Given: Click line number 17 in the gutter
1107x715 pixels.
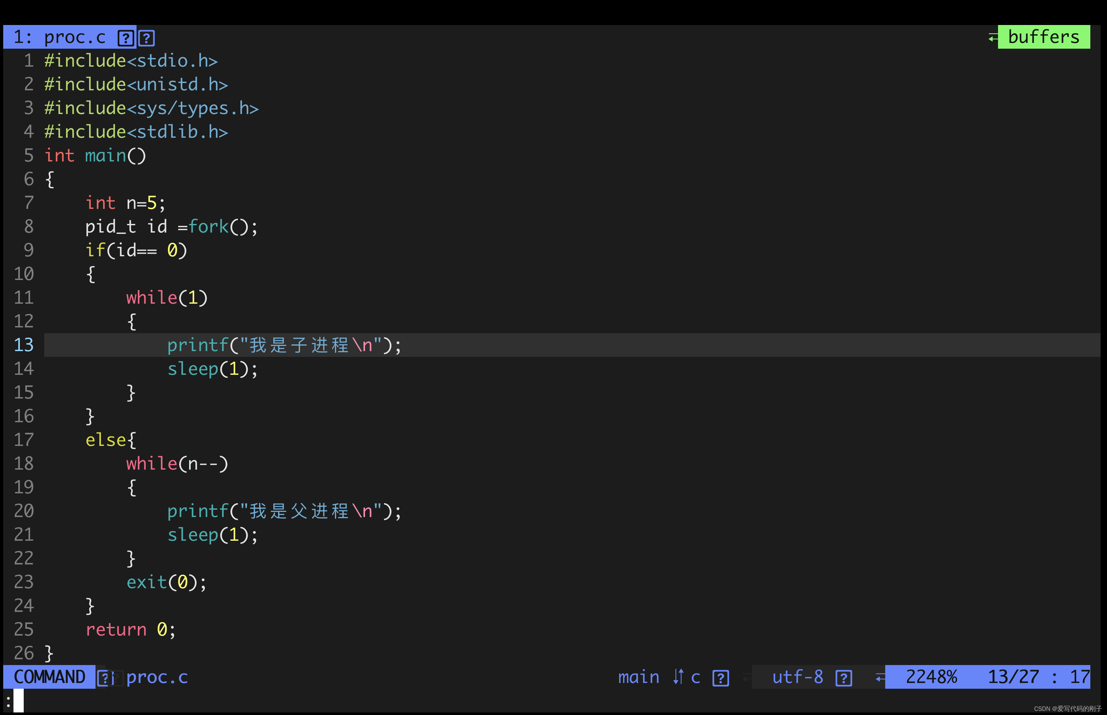Looking at the screenshot, I should coord(24,440).
